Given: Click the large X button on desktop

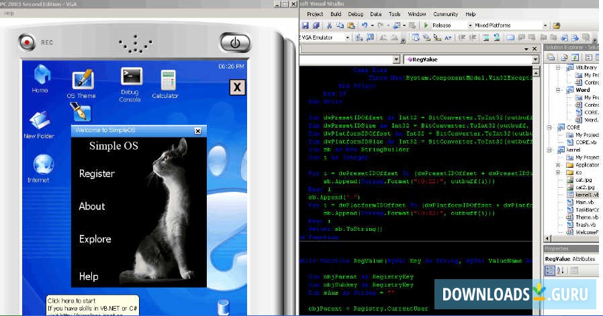Looking at the screenshot, I should point(237,87).
